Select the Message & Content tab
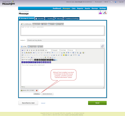The width and height of the screenshot is (125, 116). click(26, 18)
